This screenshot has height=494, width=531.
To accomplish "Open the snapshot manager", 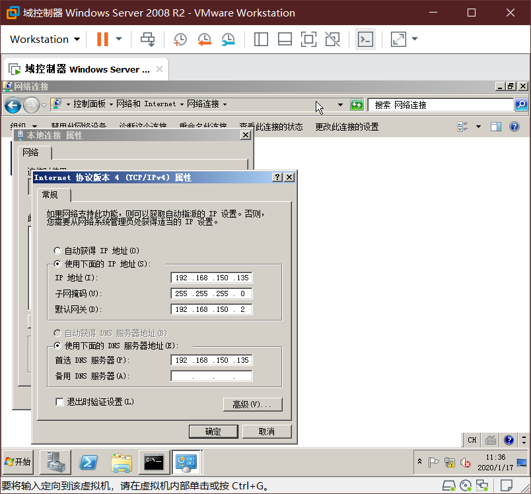I will coord(229,39).
